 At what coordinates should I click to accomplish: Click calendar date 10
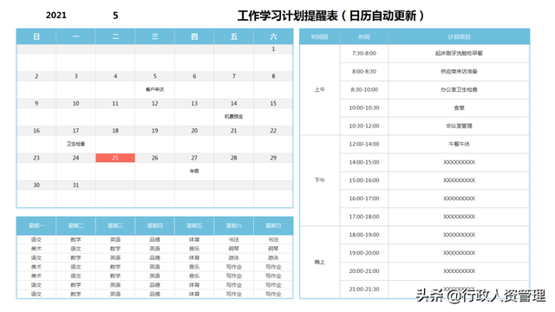(x=75, y=103)
